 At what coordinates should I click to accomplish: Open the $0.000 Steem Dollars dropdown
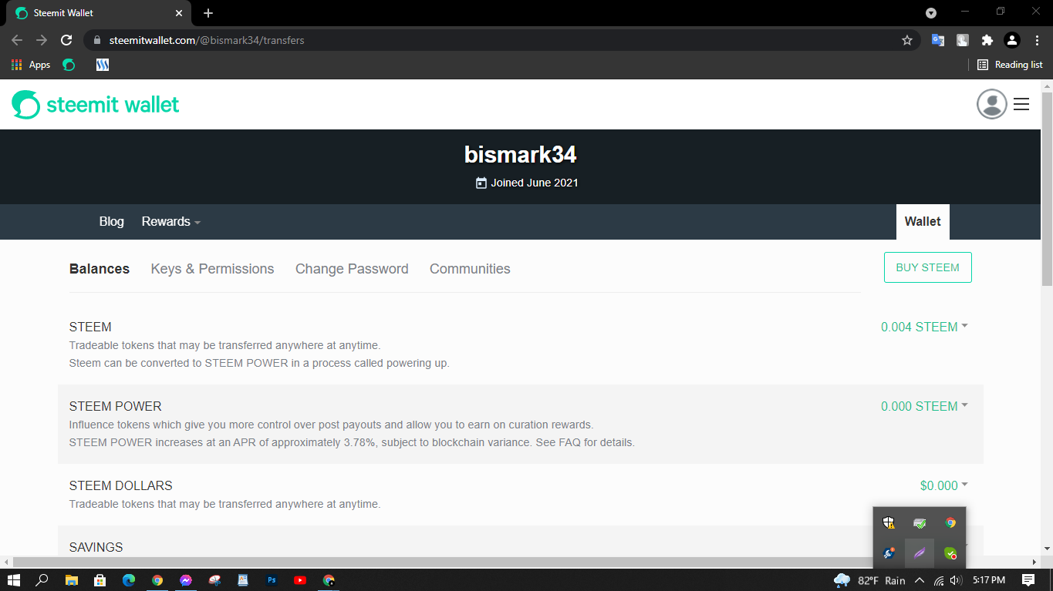point(944,485)
